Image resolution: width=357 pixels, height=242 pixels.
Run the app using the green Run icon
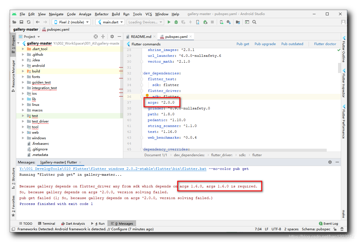click(x=169, y=22)
